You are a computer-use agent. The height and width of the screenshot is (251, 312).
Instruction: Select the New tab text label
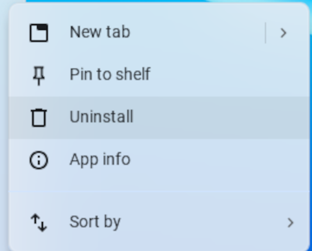tap(99, 32)
